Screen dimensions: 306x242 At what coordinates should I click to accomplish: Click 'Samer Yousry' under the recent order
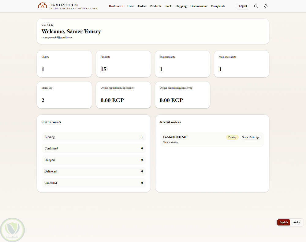[170, 142]
